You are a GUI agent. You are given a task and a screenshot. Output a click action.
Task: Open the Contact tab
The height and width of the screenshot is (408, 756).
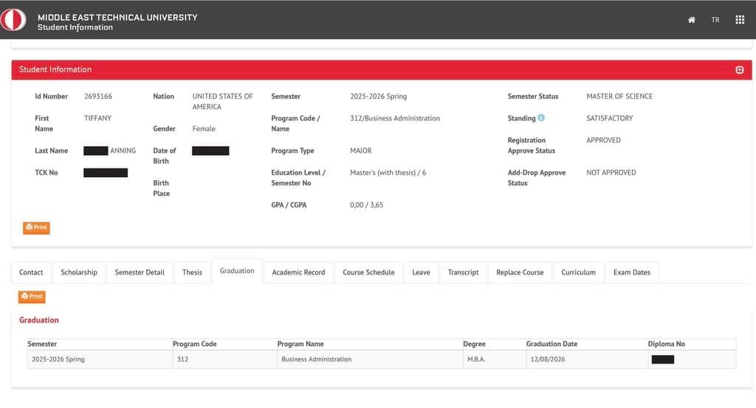point(31,273)
